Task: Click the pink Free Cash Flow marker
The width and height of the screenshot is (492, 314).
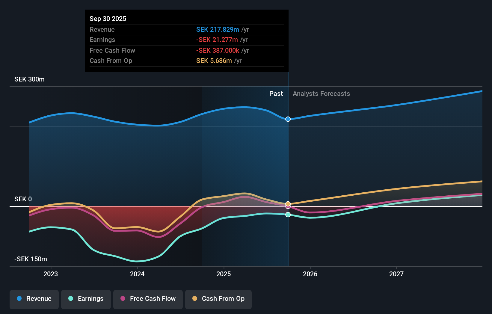Action: [x=288, y=207]
